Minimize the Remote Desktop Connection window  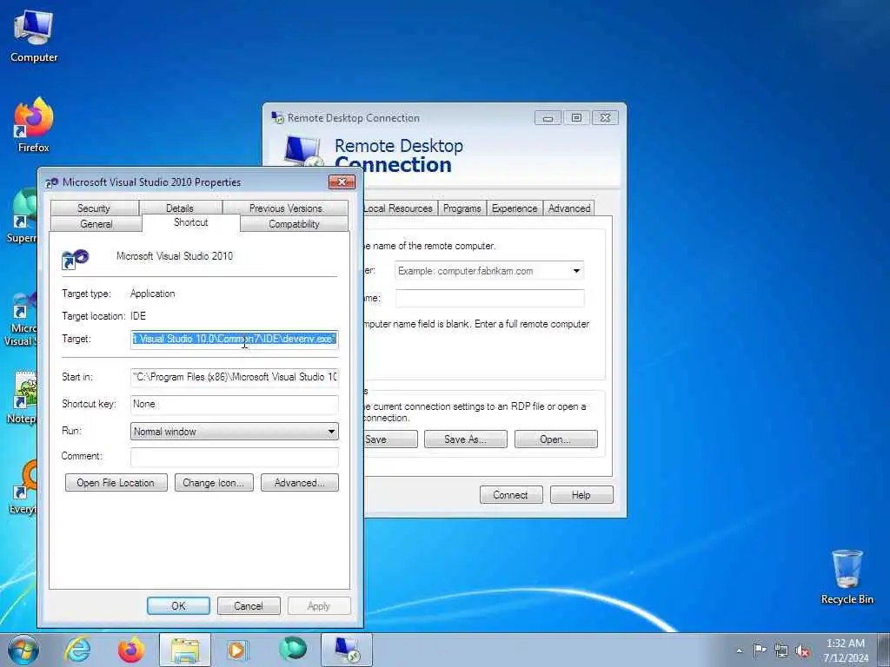548,118
